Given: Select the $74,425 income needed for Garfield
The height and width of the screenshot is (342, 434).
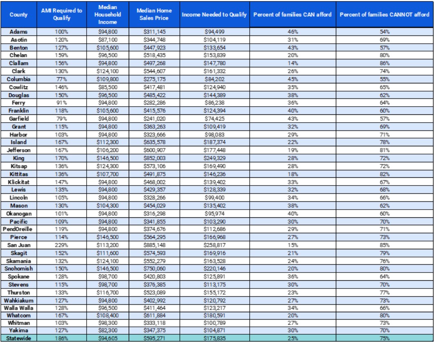Looking at the screenshot, I should 215,119.
